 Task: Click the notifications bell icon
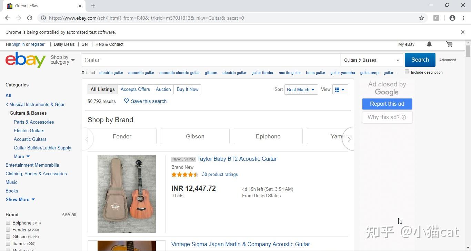pos(429,44)
